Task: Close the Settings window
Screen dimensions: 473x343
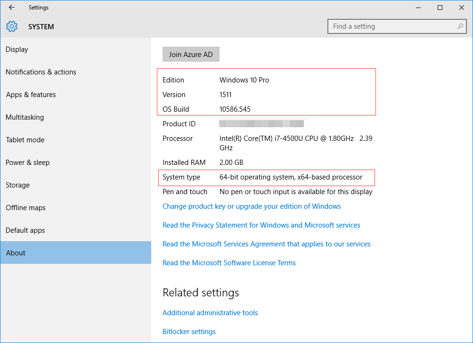Action: pyautogui.click(x=462, y=8)
